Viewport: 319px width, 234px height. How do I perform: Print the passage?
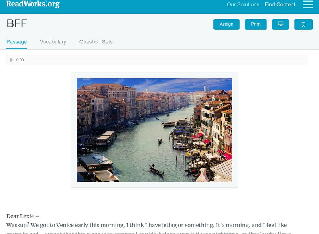point(256,24)
